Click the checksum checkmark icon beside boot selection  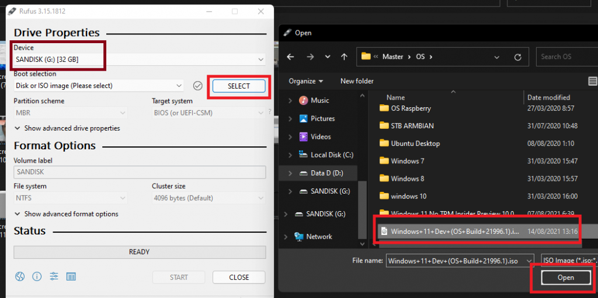tap(198, 86)
